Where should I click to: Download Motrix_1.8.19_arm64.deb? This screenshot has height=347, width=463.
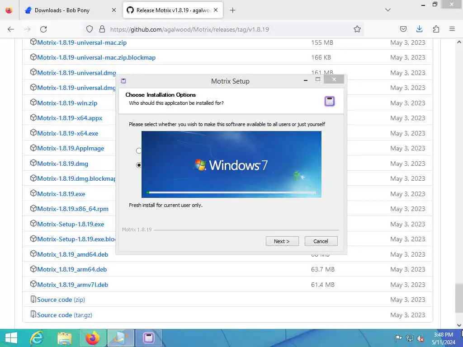pyautogui.click(x=72, y=269)
